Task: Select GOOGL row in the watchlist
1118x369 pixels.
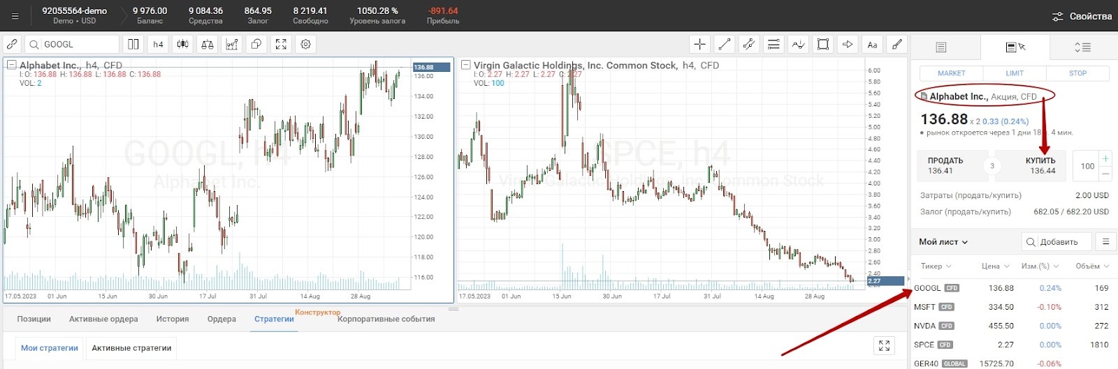Action: pos(1014,288)
